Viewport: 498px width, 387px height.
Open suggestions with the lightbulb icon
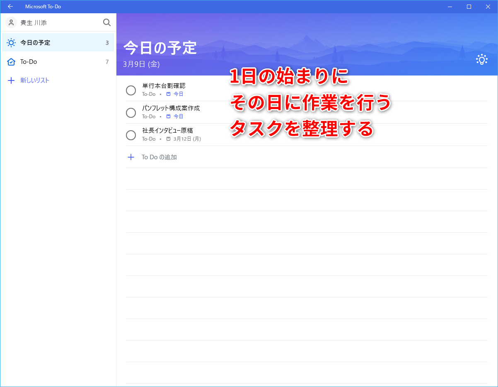[482, 60]
